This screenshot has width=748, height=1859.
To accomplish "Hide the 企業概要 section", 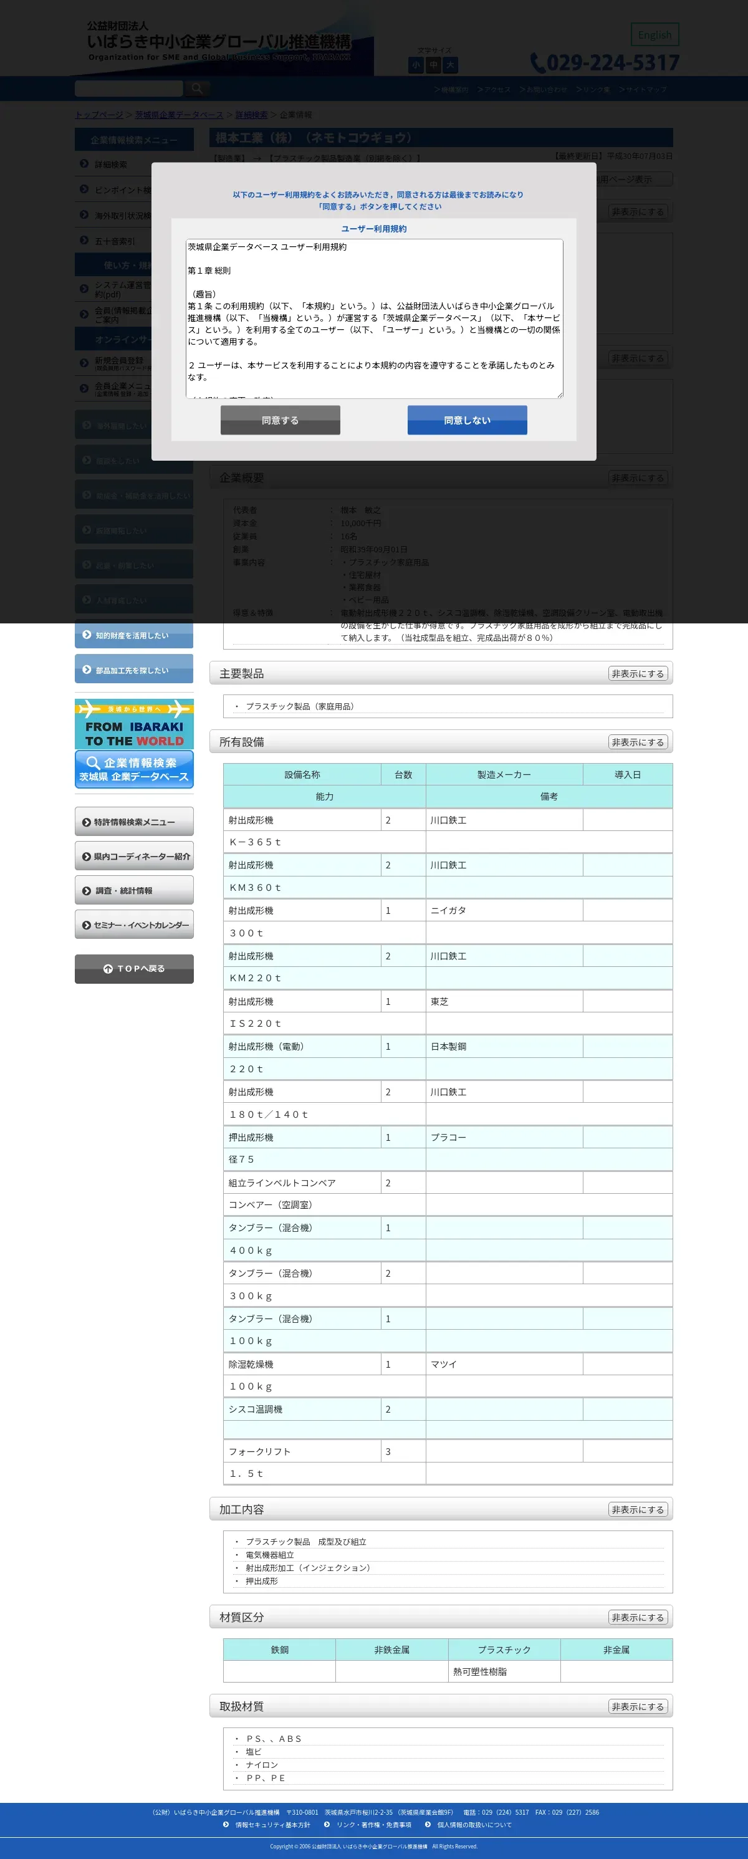I will (x=638, y=478).
